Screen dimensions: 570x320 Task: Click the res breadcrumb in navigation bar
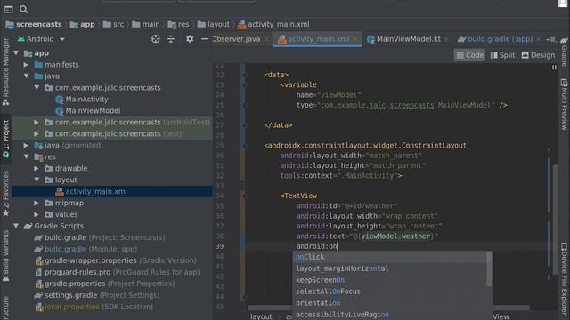pos(178,24)
